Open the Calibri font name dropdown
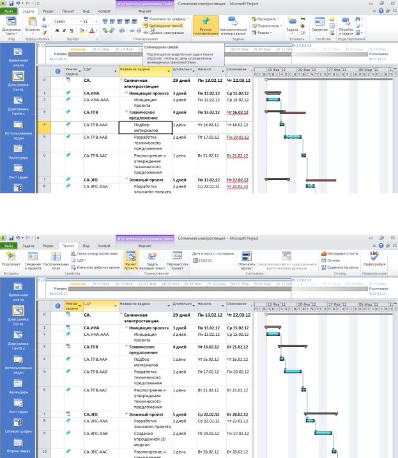Screen dimensions: 398x458 (x=80, y=22)
